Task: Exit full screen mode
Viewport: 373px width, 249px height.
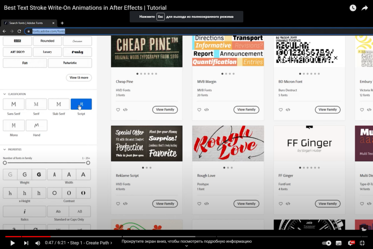Action: [362, 243]
